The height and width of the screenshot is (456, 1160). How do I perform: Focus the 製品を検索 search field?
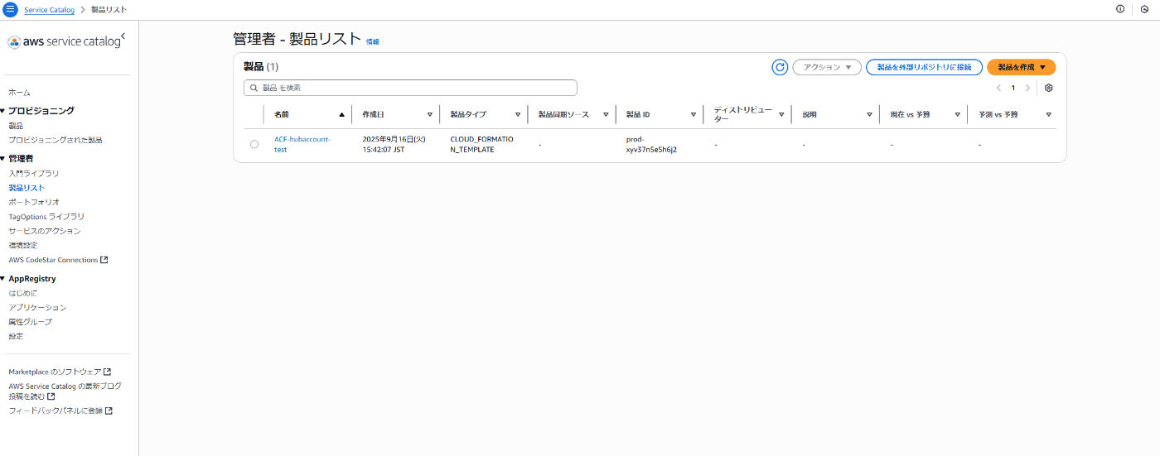(410, 88)
